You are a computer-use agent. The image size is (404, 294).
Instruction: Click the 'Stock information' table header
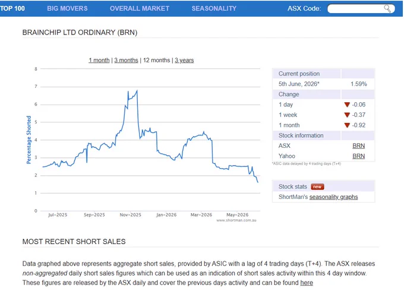click(301, 135)
